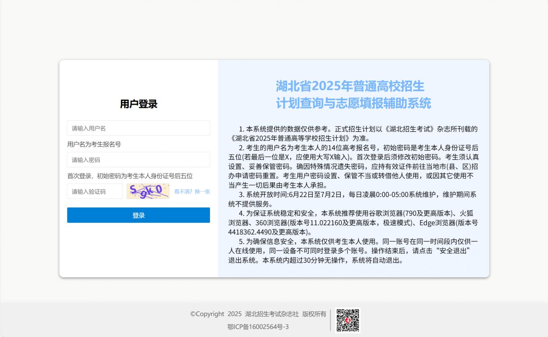Click the hint '用户名为考生报名号'
Viewport: 548px width, 337px height.
coord(94,144)
